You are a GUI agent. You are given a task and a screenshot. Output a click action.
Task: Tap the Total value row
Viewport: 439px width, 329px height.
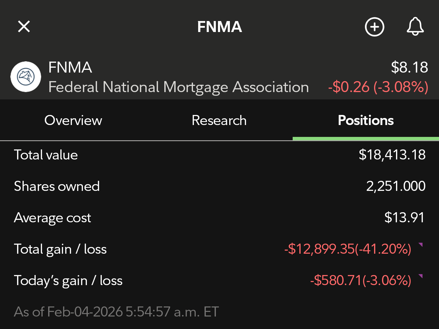[x=220, y=155]
